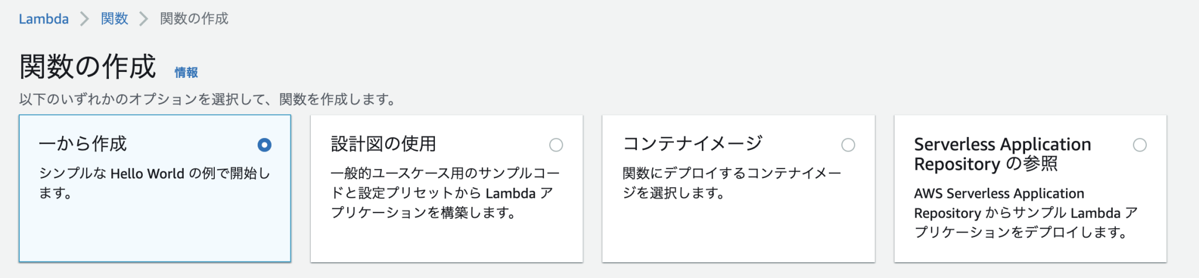Open the 情報 info link beside heading
Screen dimensions: 1199x278
pyautogui.click(x=186, y=73)
